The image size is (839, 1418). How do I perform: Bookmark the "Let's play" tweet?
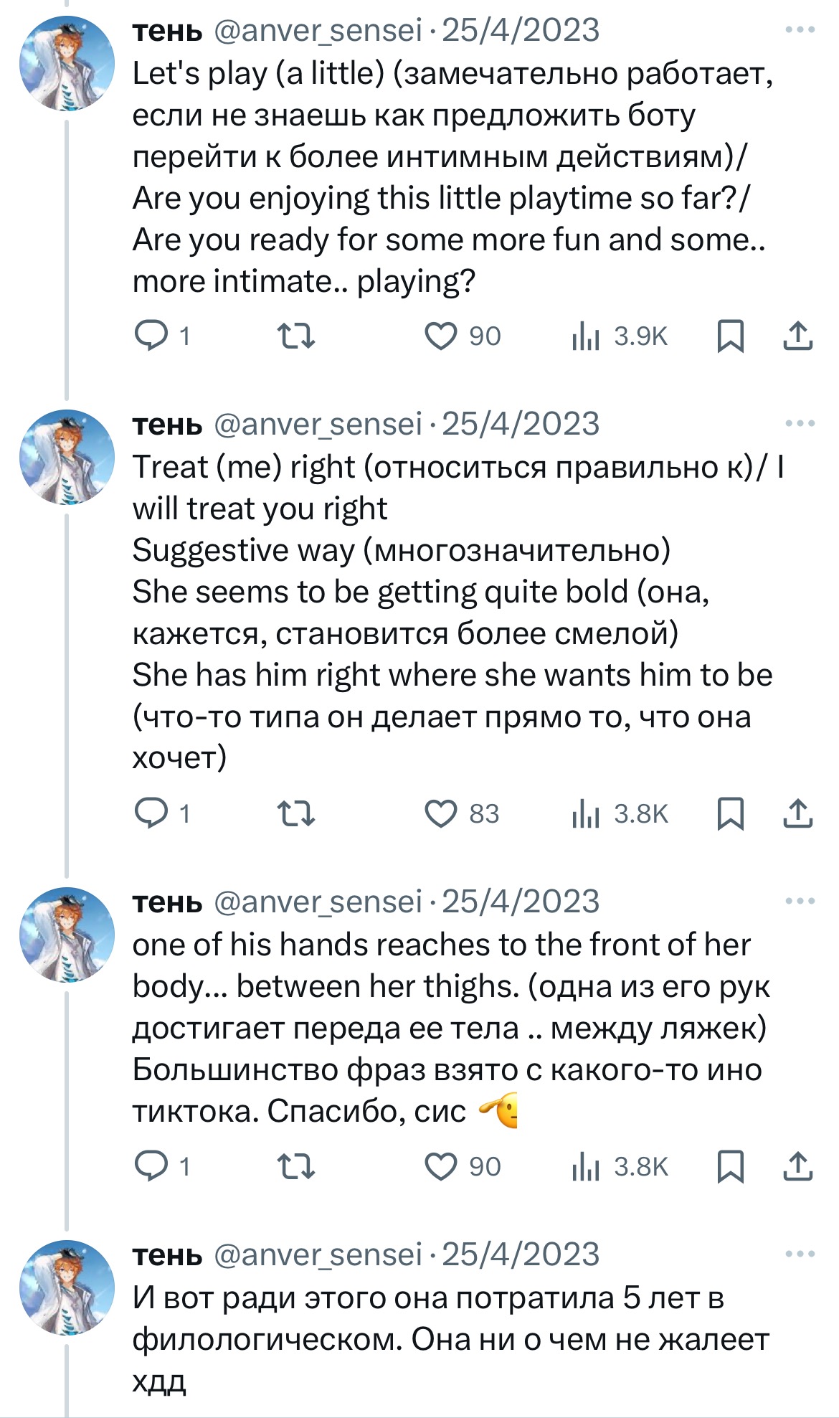point(730,336)
